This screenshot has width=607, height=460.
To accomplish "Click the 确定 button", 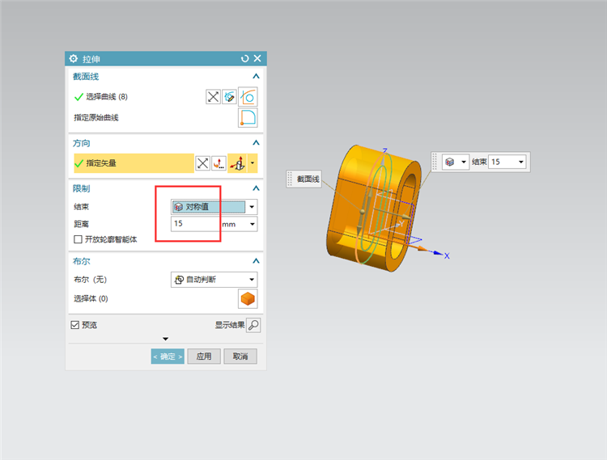I will (168, 357).
